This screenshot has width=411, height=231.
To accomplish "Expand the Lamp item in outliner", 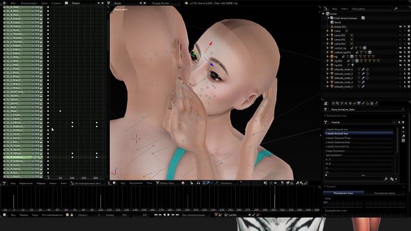I will click(328, 31).
